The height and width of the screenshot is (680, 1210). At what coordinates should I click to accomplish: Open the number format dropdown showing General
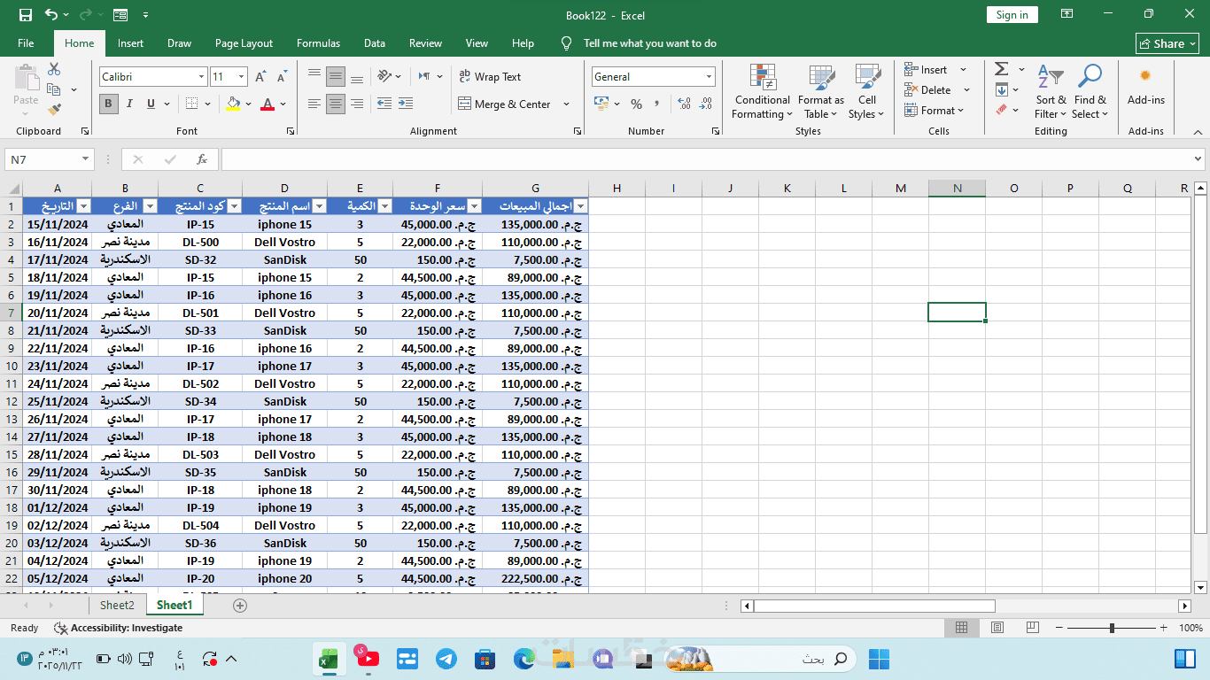[x=709, y=77]
